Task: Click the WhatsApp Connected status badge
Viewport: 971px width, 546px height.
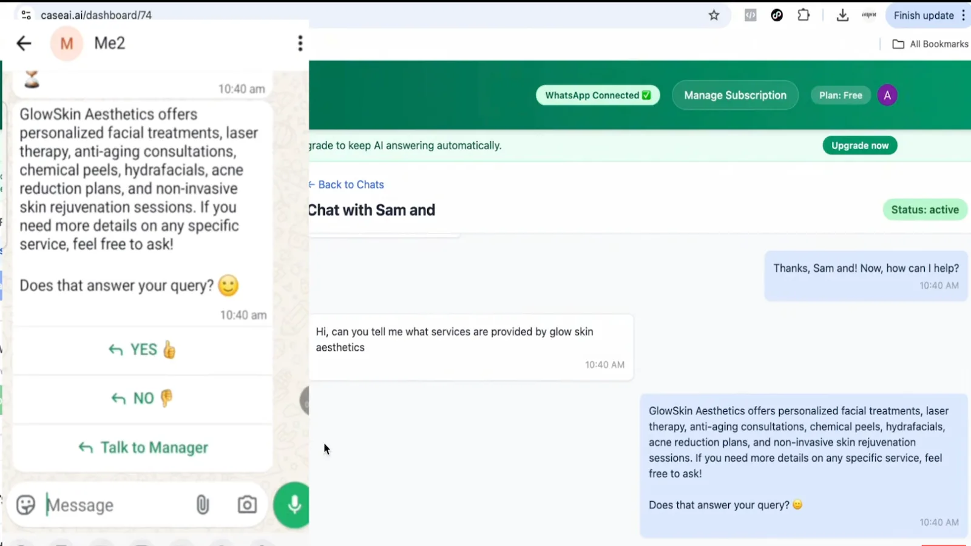Action: [x=598, y=95]
